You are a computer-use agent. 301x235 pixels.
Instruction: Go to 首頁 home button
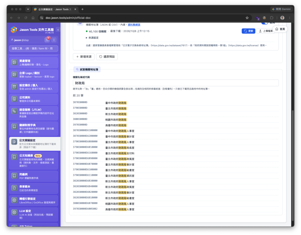pos(280,29)
